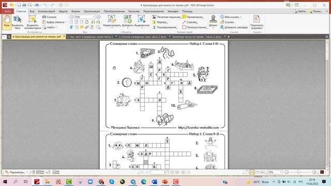
Task: Open Microsoft Edge from the taskbar
Action: pos(144,181)
